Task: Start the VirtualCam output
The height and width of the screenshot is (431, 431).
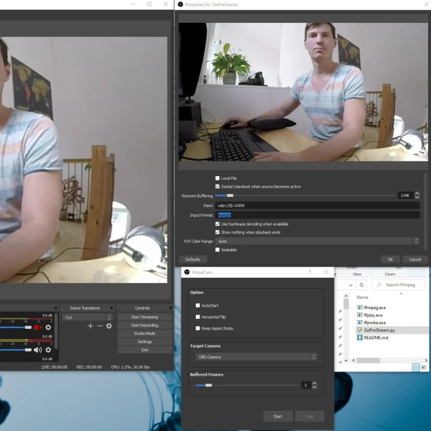Action: point(278,416)
